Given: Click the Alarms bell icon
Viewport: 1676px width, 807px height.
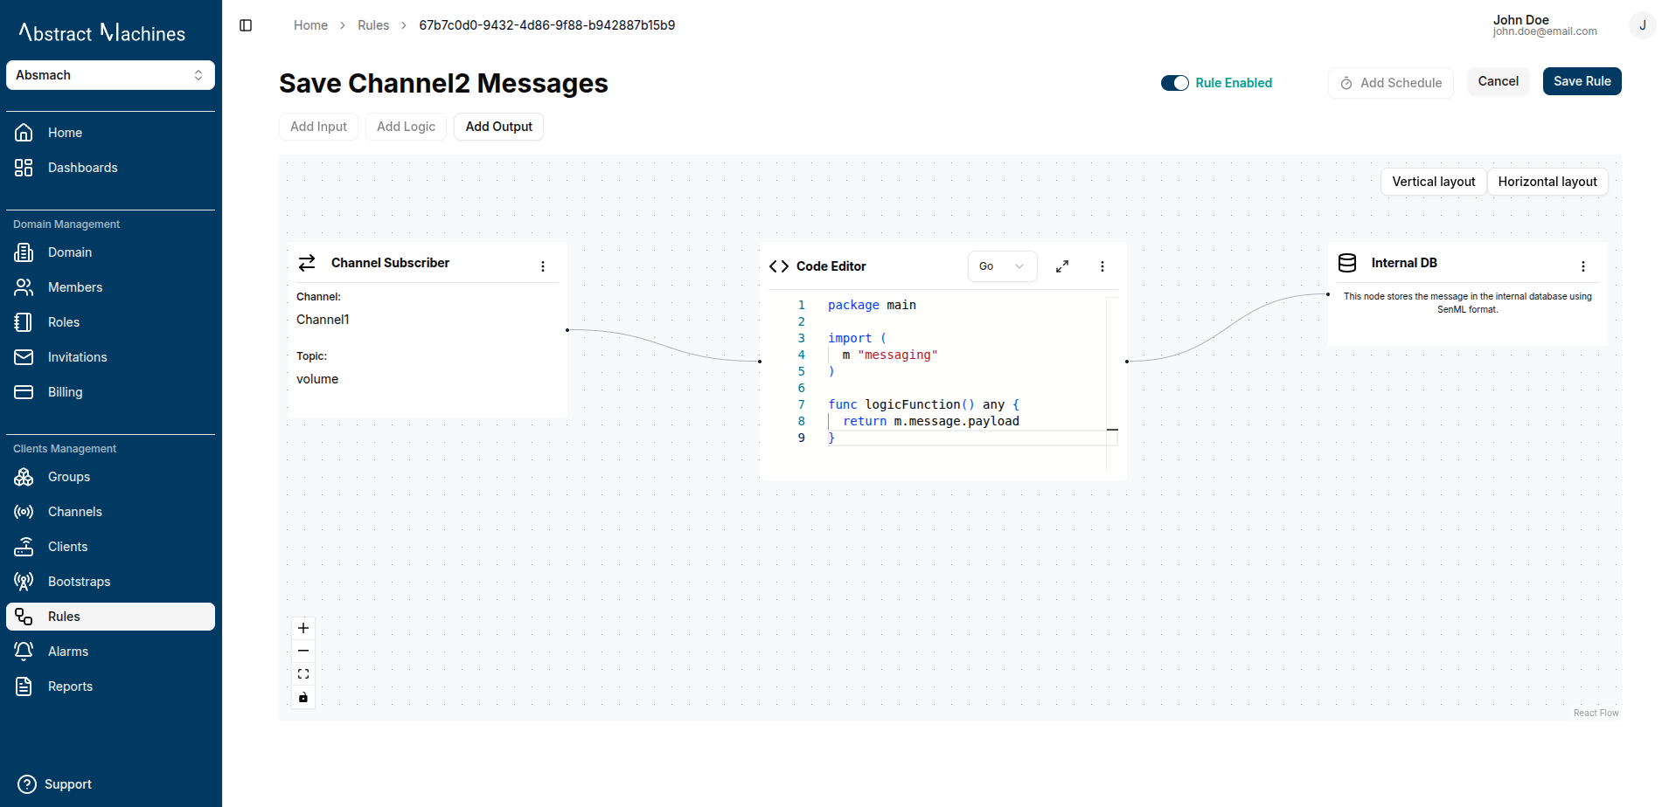Looking at the screenshot, I should (24, 652).
